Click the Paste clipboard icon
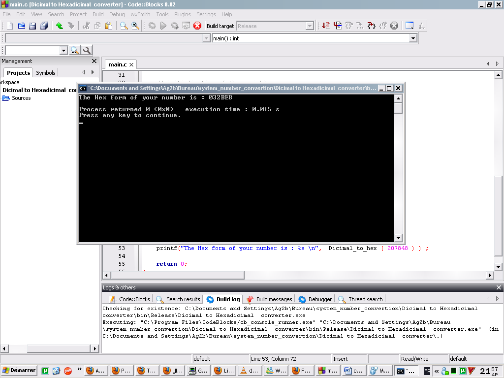This screenshot has height=378, width=504. [109, 26]
